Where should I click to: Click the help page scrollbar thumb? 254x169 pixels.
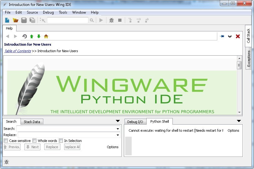click(x=239, y=65)
